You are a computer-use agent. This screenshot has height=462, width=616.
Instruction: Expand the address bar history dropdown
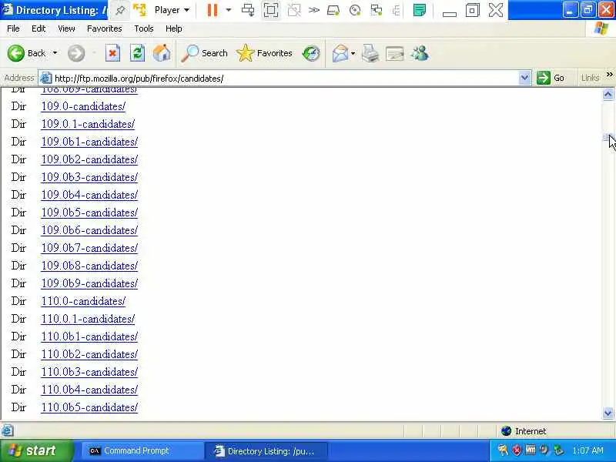pos(524,78)
